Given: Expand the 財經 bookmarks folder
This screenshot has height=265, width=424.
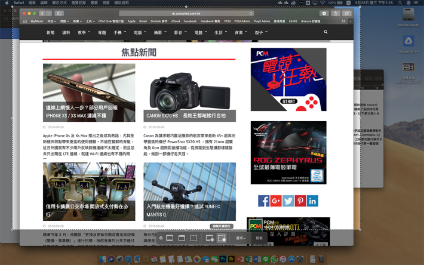Looking at the screenshot, I should (64, 21).
